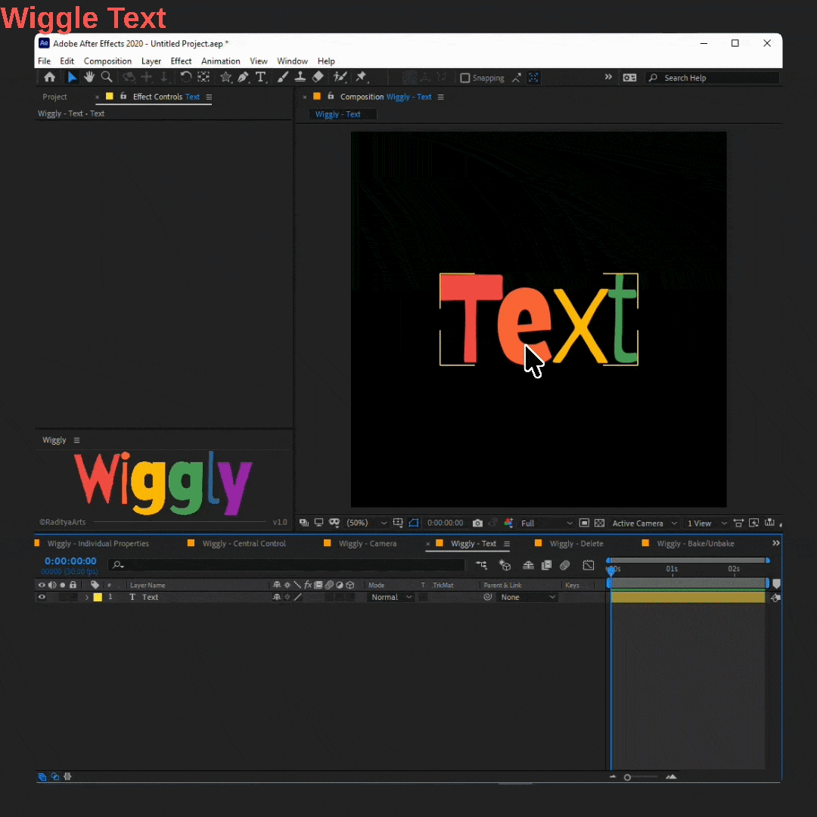Take snapshot with camera icon
Screen dimensions: 817x817
[x=477, y=523]
